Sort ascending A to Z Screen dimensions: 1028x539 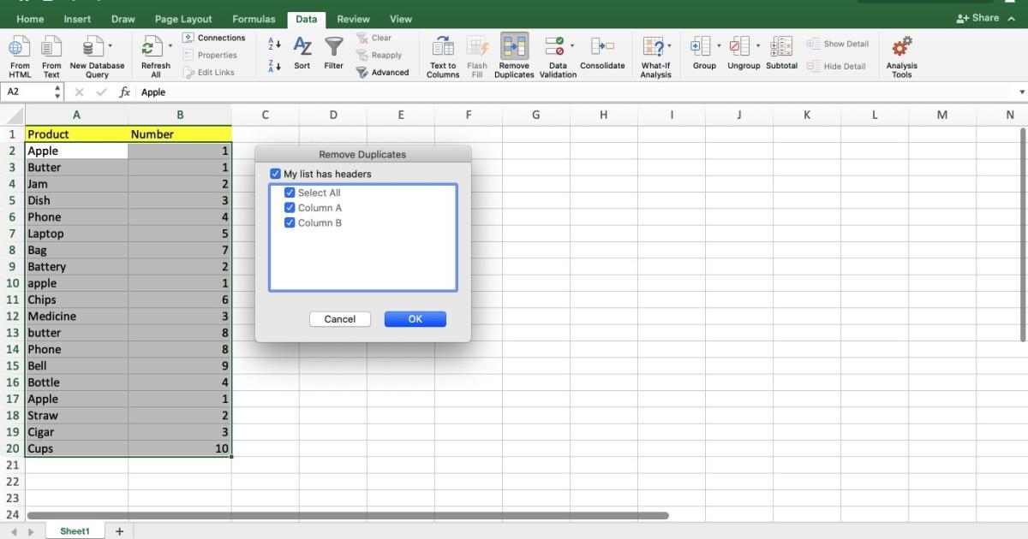coord(274,44)
